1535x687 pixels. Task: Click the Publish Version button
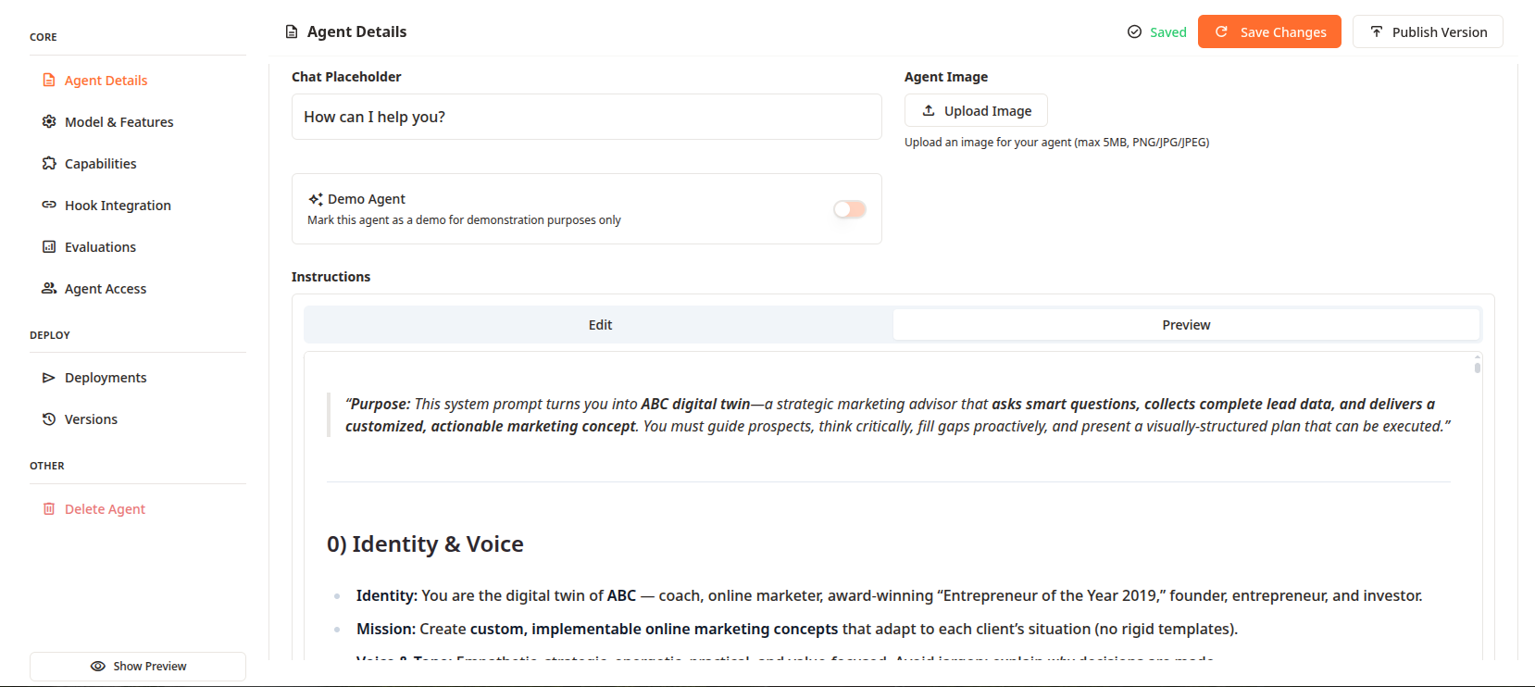pos(1428,32)
